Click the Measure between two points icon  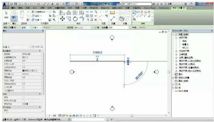click(113, 19)
